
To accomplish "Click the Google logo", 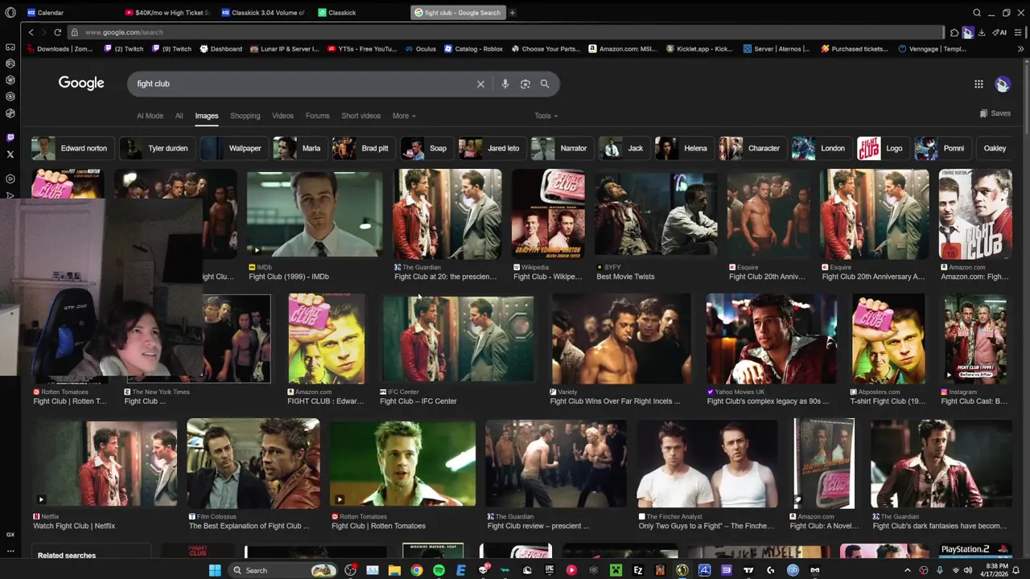I will coord(81,83).
